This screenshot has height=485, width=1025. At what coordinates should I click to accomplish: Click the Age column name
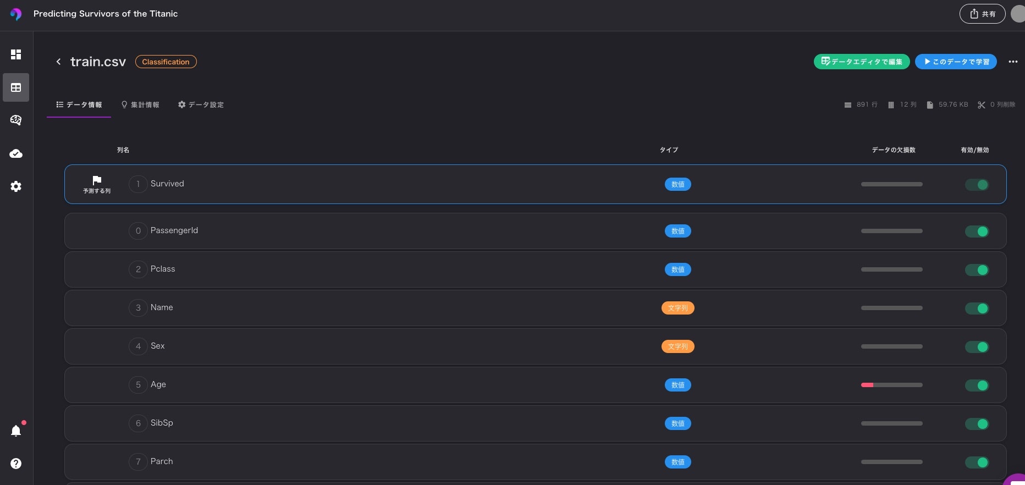[158, 384]
